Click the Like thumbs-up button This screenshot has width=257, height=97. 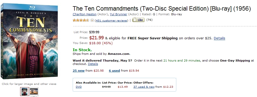[138, 20]
